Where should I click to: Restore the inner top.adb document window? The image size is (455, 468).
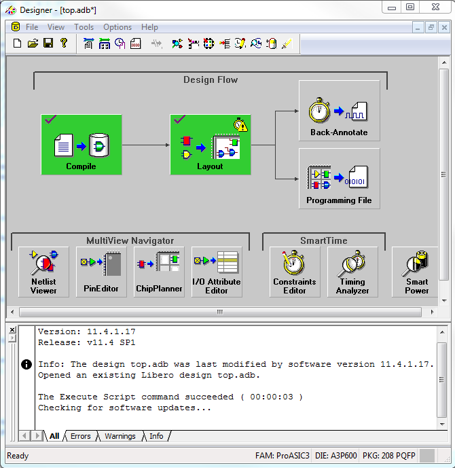[431, 27]
